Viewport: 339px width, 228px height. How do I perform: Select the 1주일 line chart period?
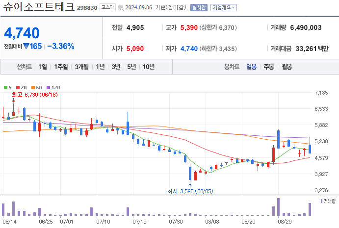click(x=61, y=67)
